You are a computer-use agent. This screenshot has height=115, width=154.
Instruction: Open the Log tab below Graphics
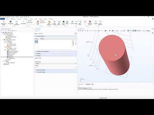click(92, 84)
